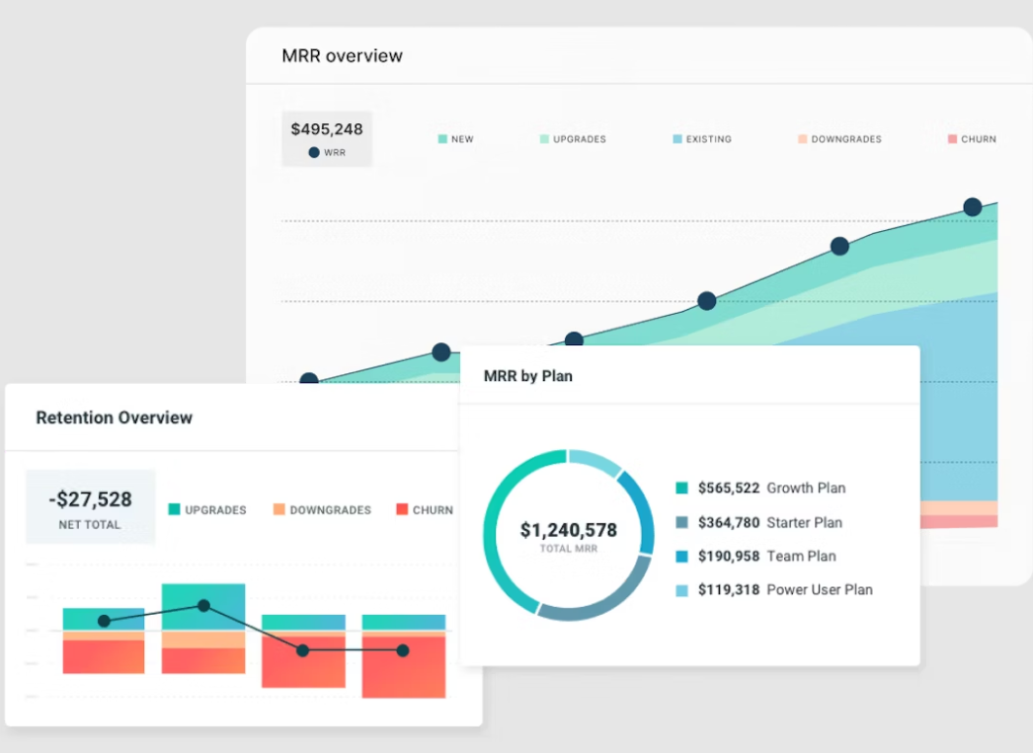The width and height of the screenshot is (1033, 753).
Task: Click the CHURN red swatch in Retention legend
Action: click(x=402, y=510)
